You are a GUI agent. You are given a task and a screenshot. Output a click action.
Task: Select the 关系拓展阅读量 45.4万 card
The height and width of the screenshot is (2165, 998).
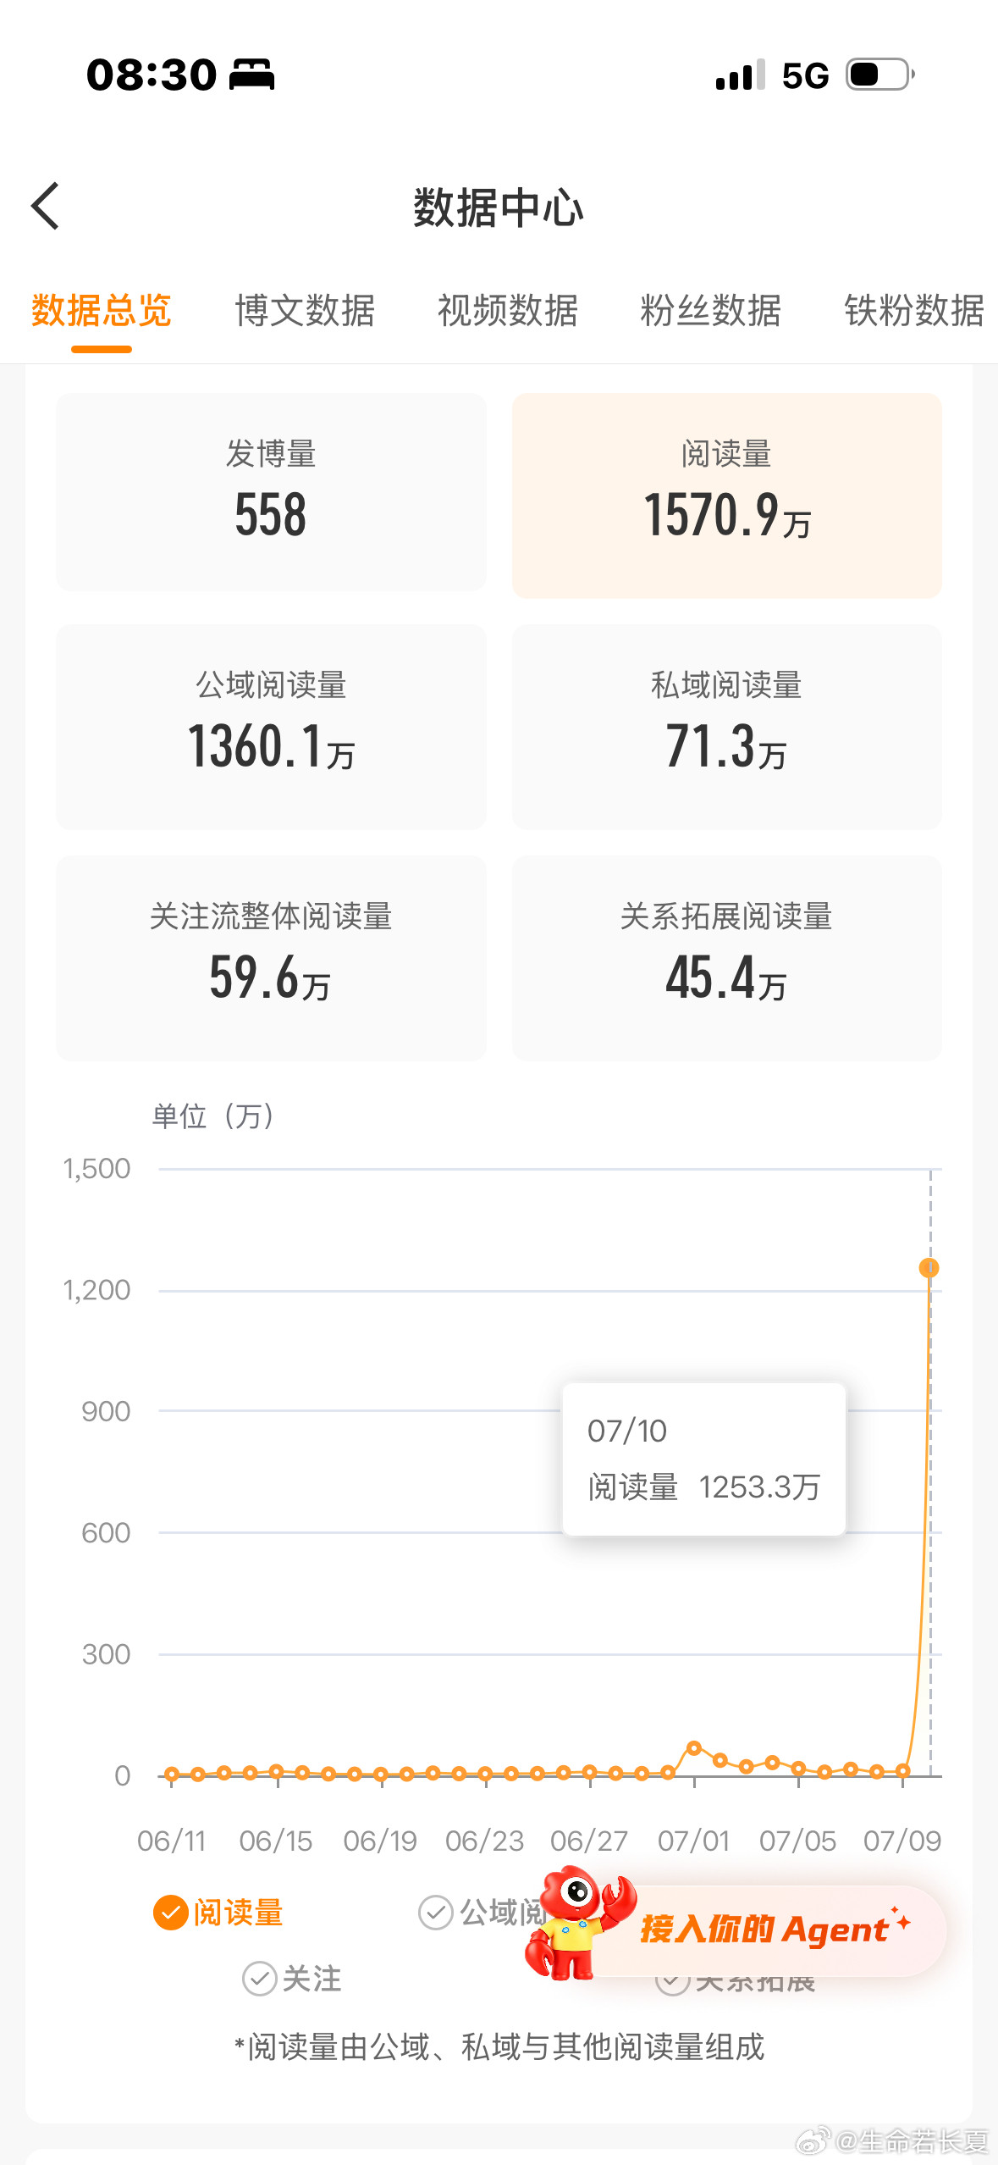[727, 958]
